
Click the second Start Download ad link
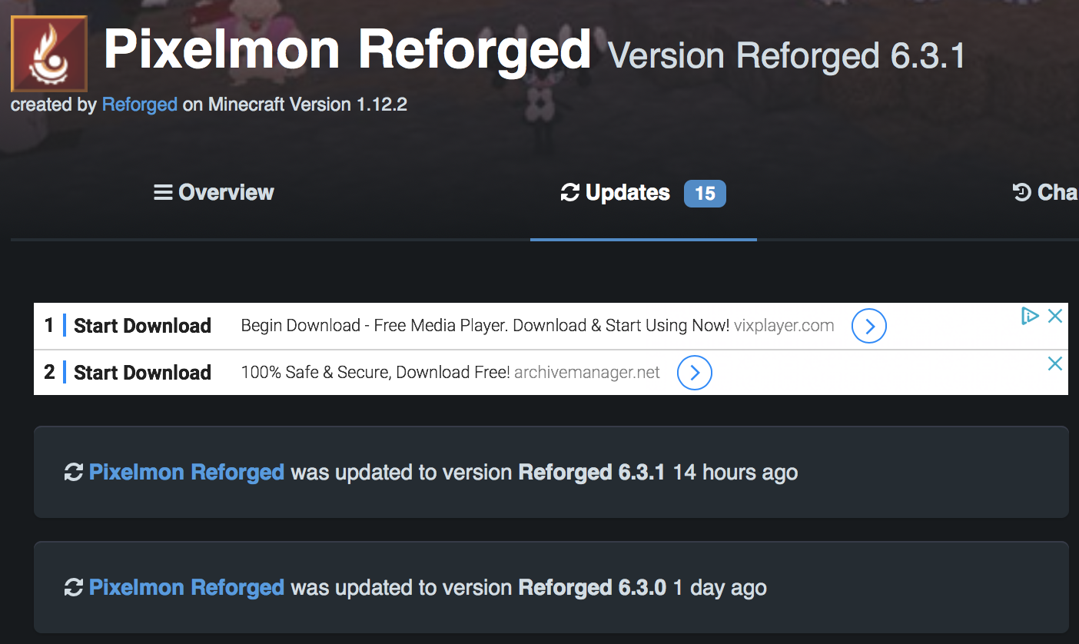pos(142,373)
